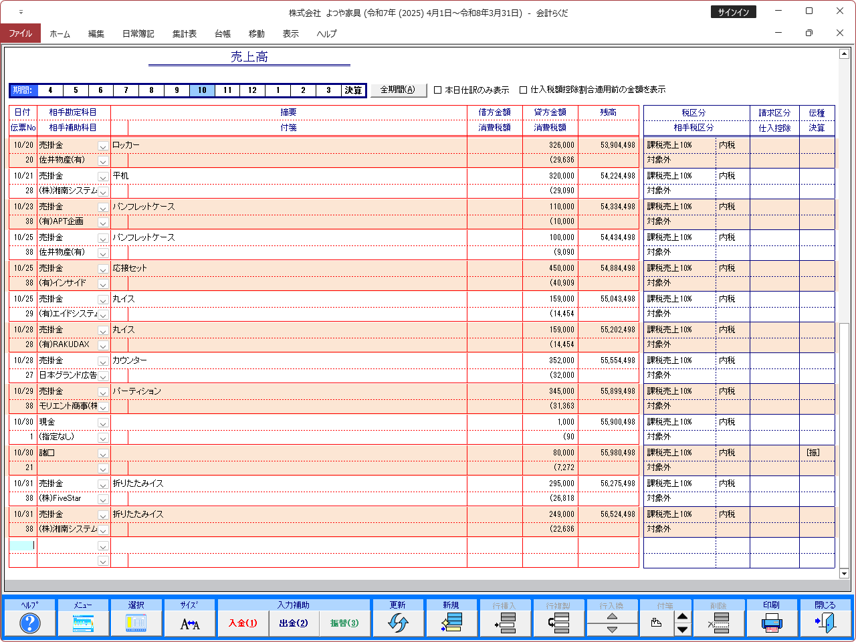The image size is (856, 642).
Task: Click the 閉じる close door icon
Action: 825,623
